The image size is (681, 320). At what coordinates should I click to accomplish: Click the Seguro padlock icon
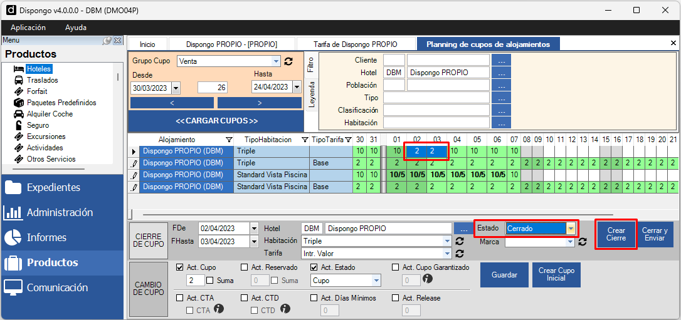point(19,125)
